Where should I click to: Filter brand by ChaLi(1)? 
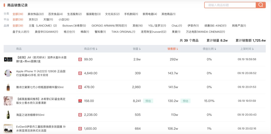click(177, 26)
